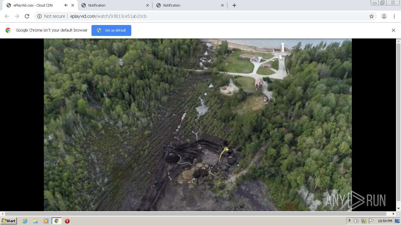Open the Chrome profile avatar menu
The height and width of the screenshot is (225, 401).
(384, 16)
